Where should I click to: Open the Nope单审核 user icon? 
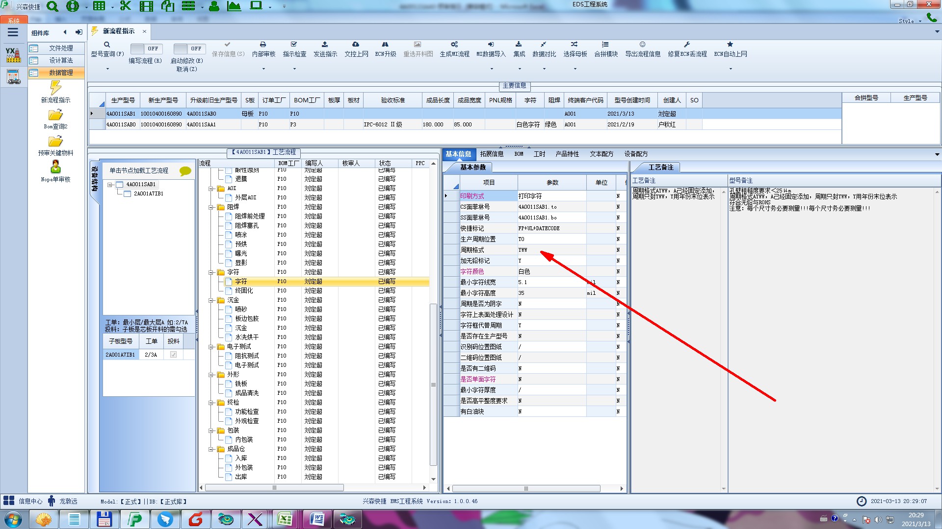[x=55, y=168]
